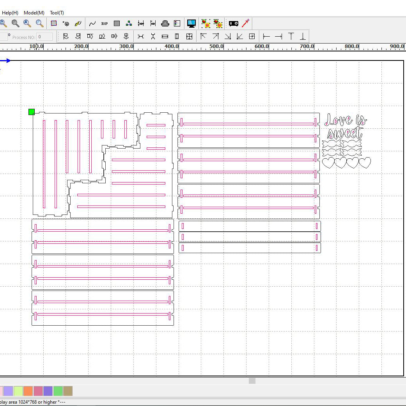Screen dimensions: 406x406
Task: Click the magnifier with letter A icon
Action: tap(27, 23)
